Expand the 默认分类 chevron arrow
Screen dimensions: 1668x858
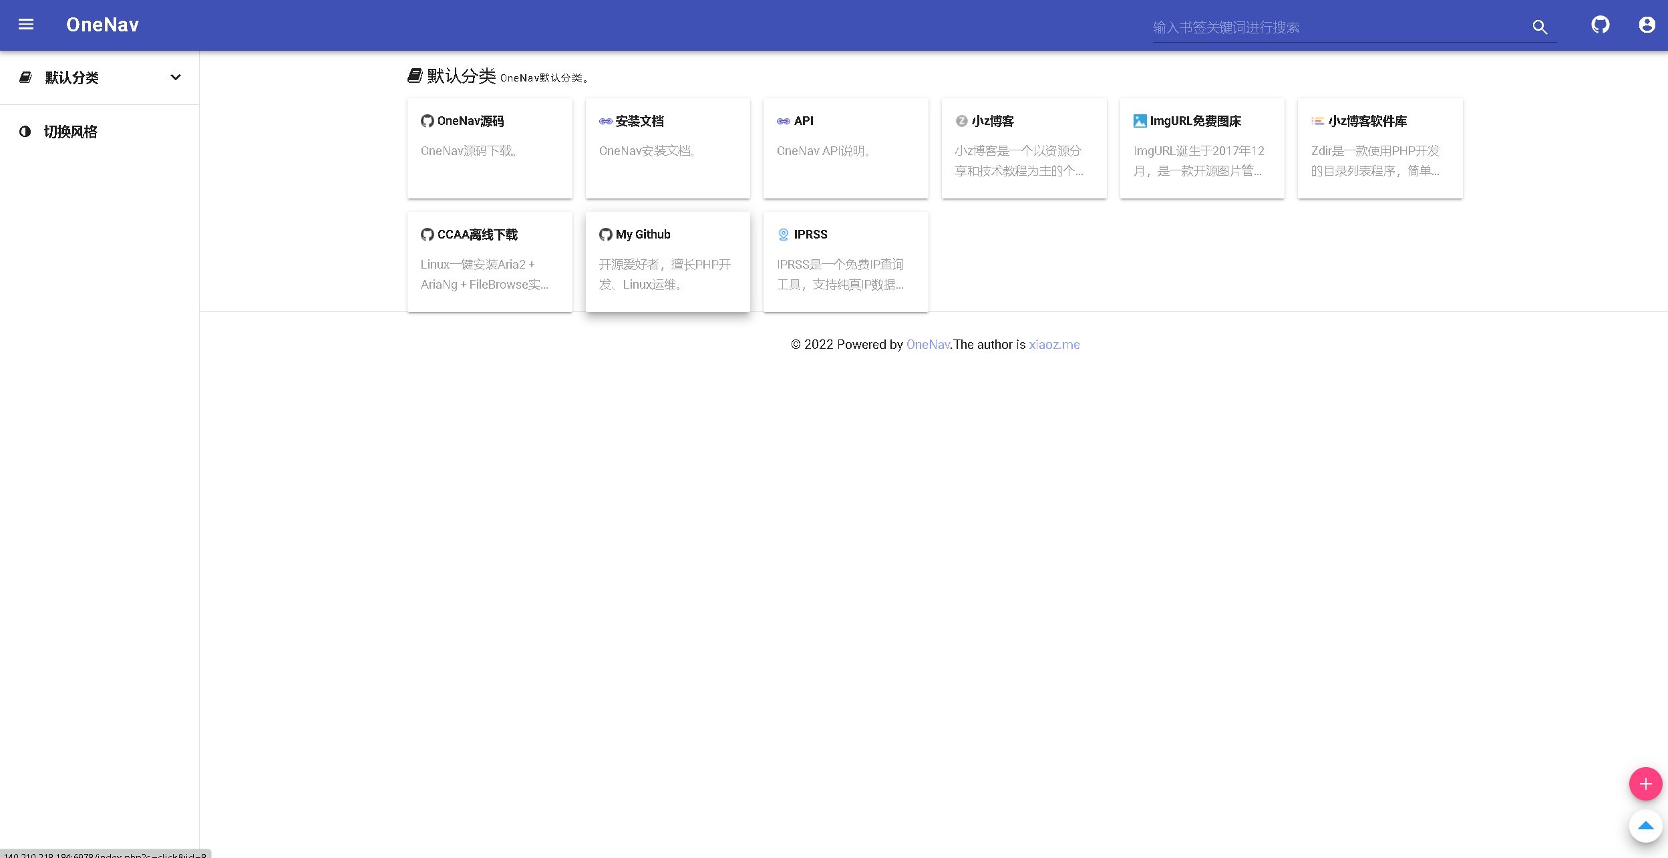point(176,78)
